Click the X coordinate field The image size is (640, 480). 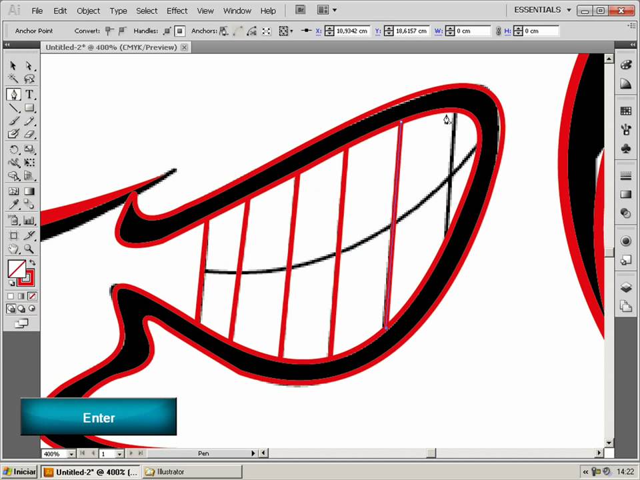pyautogui.click(x=352, y=31)
